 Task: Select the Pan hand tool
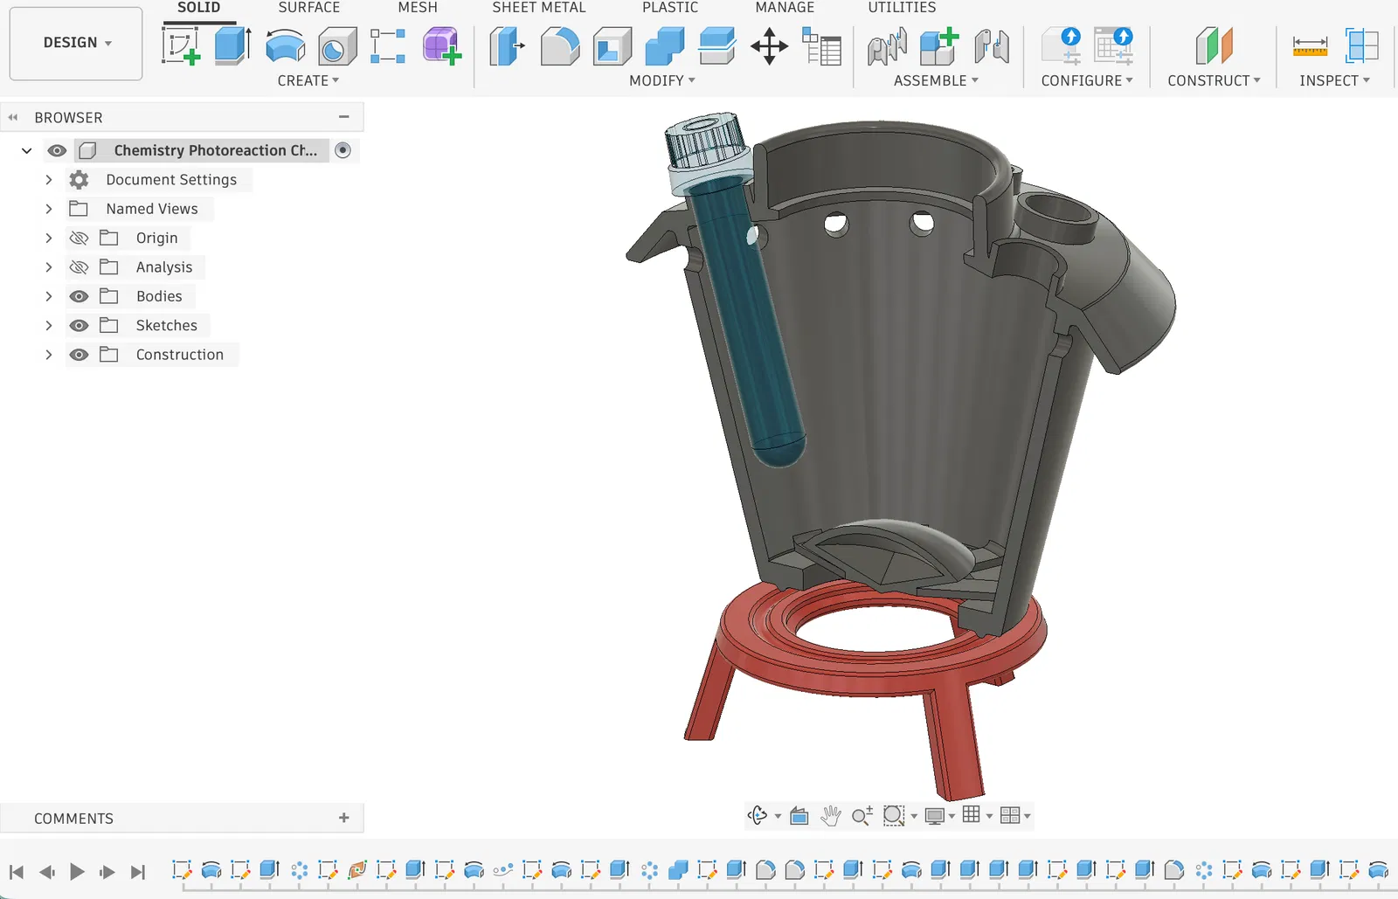pyautogui.click(x=830, y=816)
